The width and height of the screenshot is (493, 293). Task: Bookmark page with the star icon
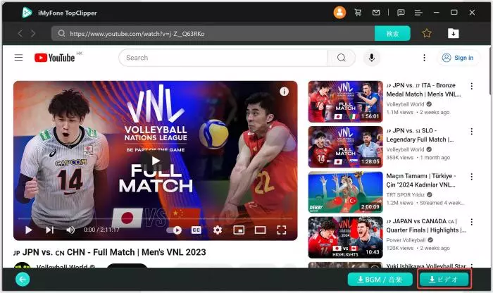(x=427, y=33)
